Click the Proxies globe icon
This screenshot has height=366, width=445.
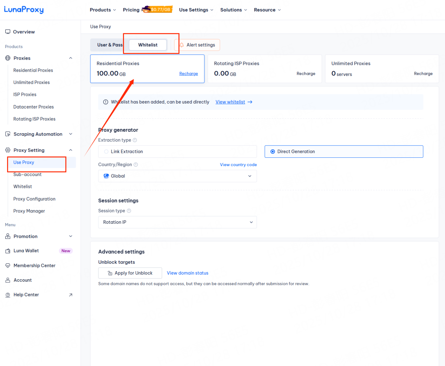click(x=8, y=58)
